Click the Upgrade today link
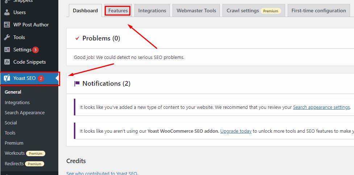 coord(236,131)
